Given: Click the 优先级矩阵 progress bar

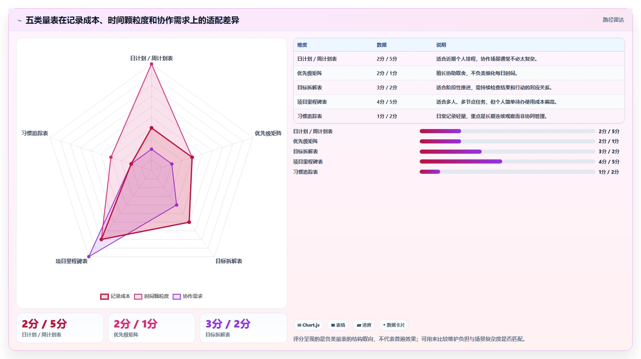Looking at the screenshot, I should tap(507, 141).
